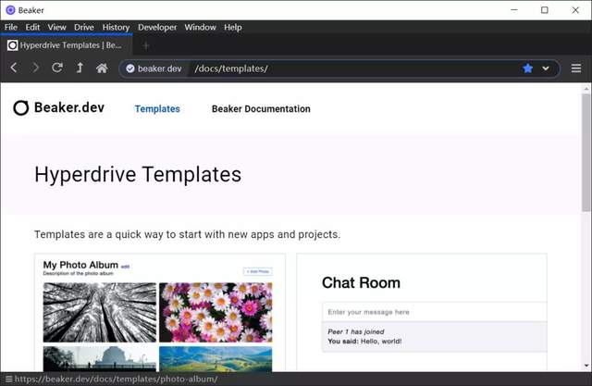Viewport: 592px width, 386px height.
Task: Click the Beaker.dev logo
Action: [59, 108]
